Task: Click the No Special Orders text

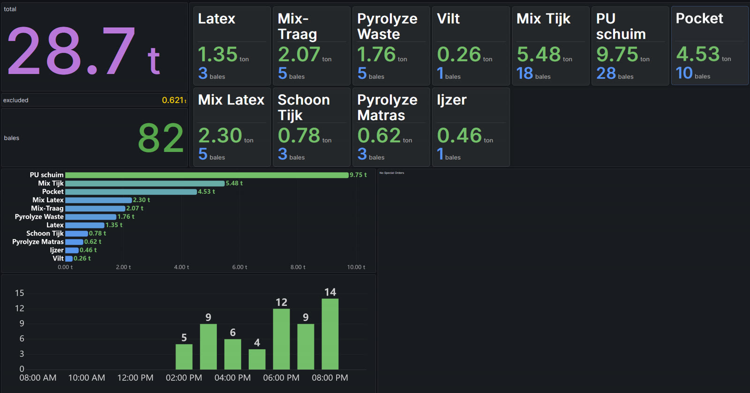Action: pos(392,173)
